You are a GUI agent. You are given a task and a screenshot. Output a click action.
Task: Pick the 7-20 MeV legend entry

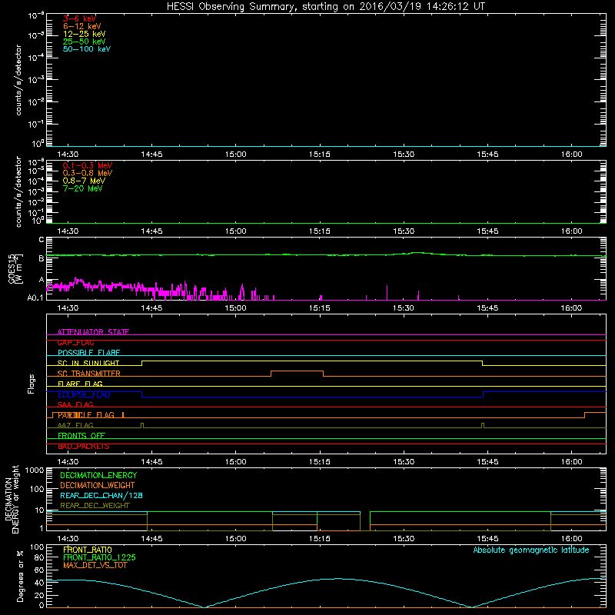[83, 188]
